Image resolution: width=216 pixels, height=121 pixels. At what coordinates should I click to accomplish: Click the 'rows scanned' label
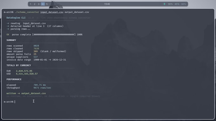15,45
